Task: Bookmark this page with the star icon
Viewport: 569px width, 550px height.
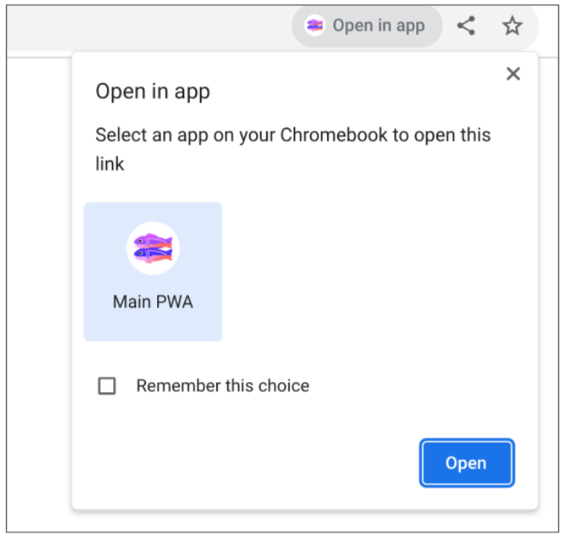Action: pyautogui.click(x=512, y=26)
